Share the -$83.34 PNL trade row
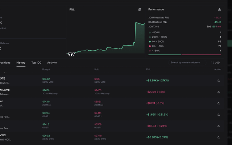The height and width of the screenshot is (145, 232). point(219,126)
